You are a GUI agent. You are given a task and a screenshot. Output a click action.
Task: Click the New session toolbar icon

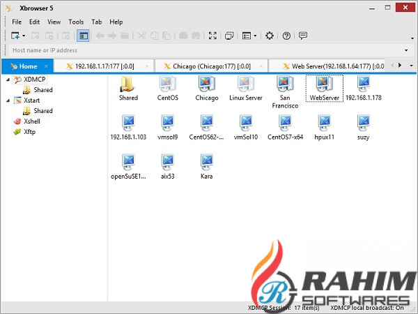click(x=15, y=36)
